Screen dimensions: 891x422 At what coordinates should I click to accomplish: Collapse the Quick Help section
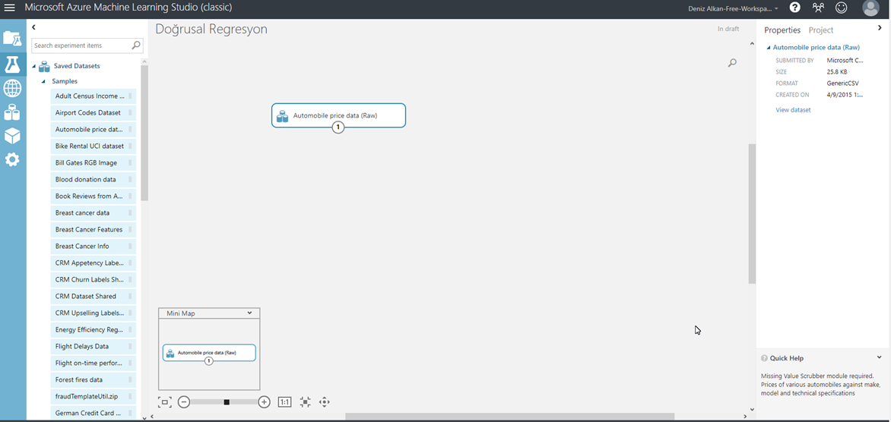879,357
